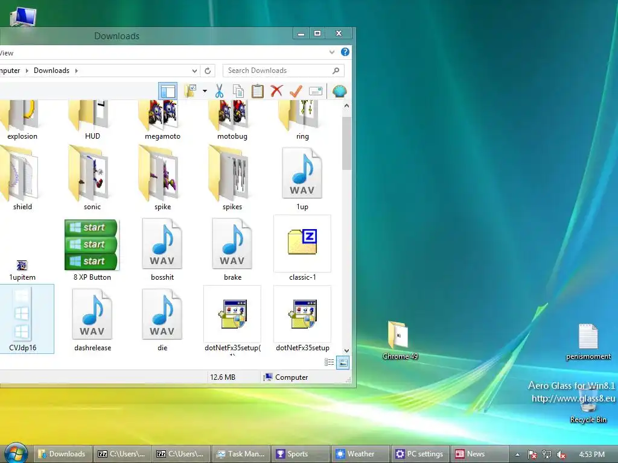The width and height of the screenshot is (618, 463).
Task: Click the folder options icon with checkmark
Action: (191, 92)
